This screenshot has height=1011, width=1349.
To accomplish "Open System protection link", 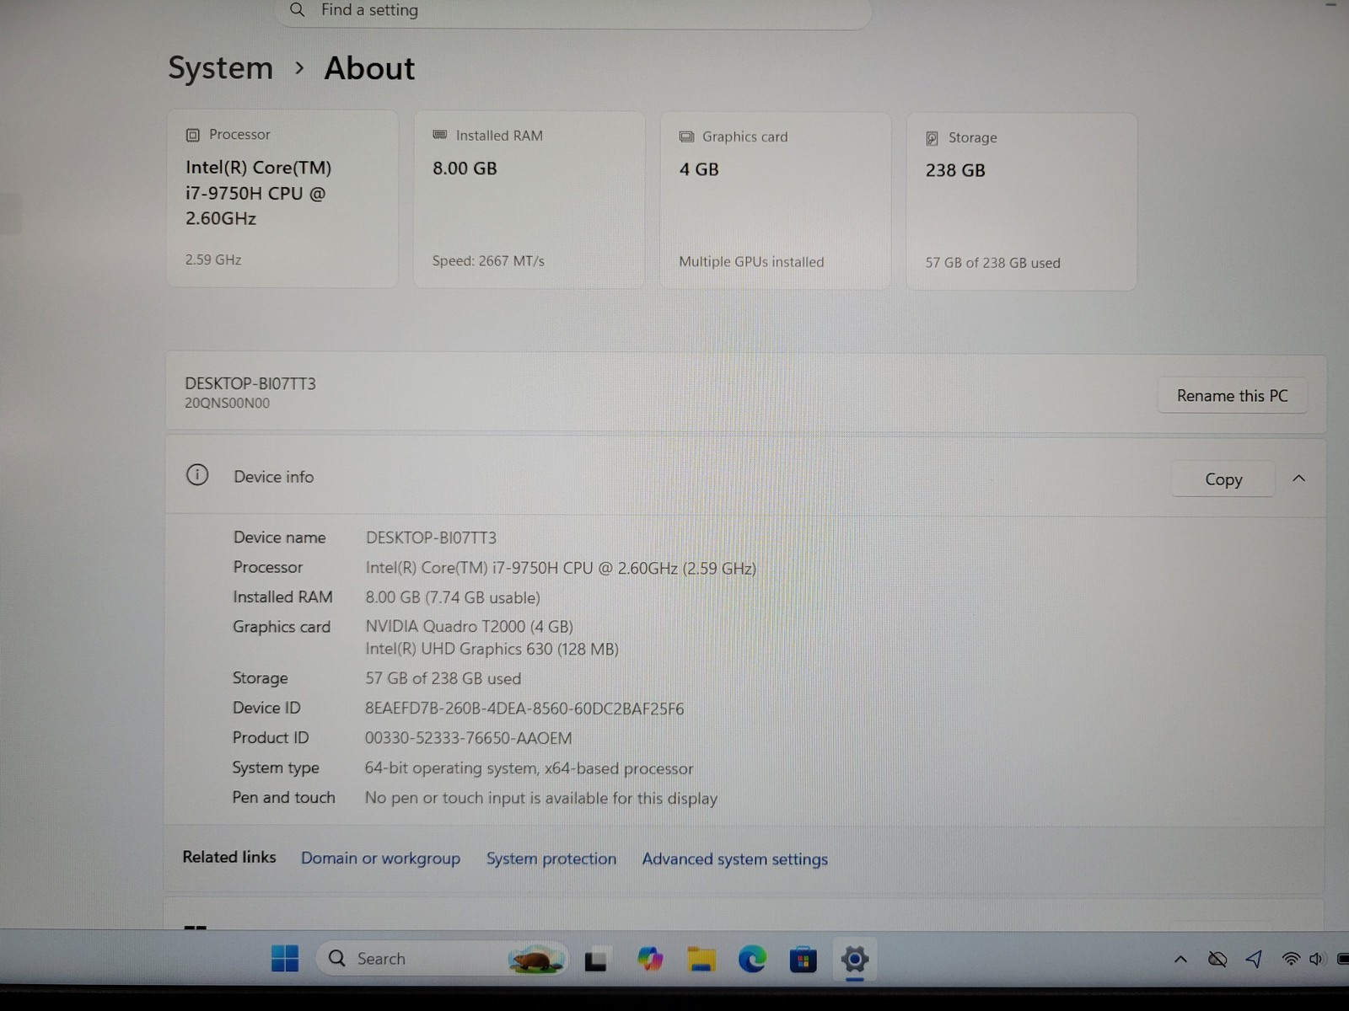I will 551,859.
